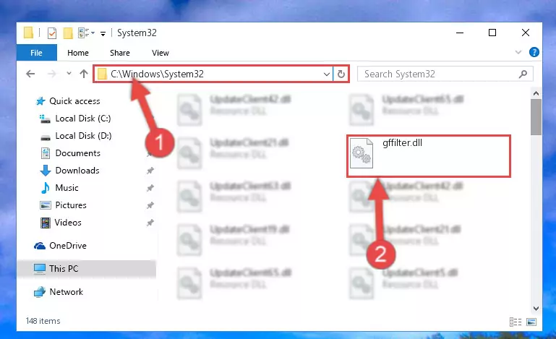Viewport: 556px width, 339px height.
Task: Click the New Folder icon in quick access toolbar
Action: (x=68, y=33)
